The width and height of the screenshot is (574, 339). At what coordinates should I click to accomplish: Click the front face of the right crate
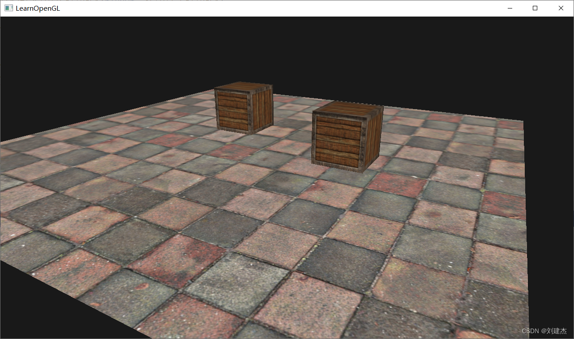tap(339, 140)
